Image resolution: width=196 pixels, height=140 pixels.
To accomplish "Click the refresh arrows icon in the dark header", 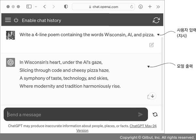I will (156, 20).
